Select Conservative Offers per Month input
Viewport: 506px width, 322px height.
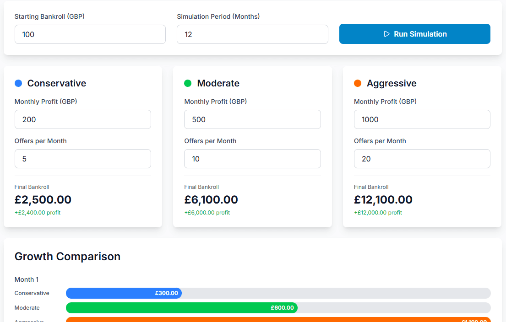pyautogui.click(x=83, y=159)
